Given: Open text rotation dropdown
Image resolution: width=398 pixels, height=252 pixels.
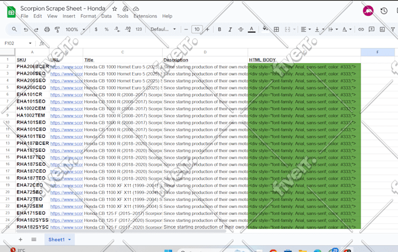Looking at the screenshot, I should [x=346, y=29].
